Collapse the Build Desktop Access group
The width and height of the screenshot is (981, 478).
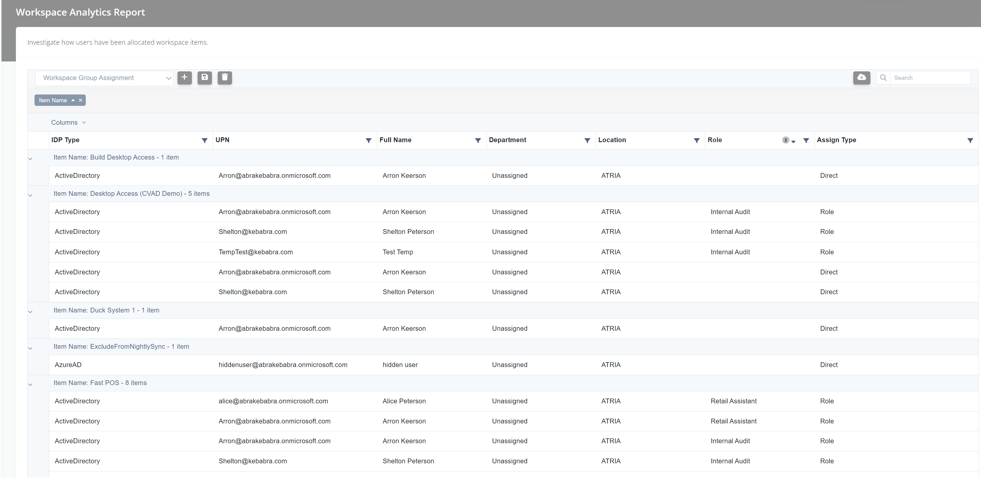pyautogui.click(x=31, y=159)
